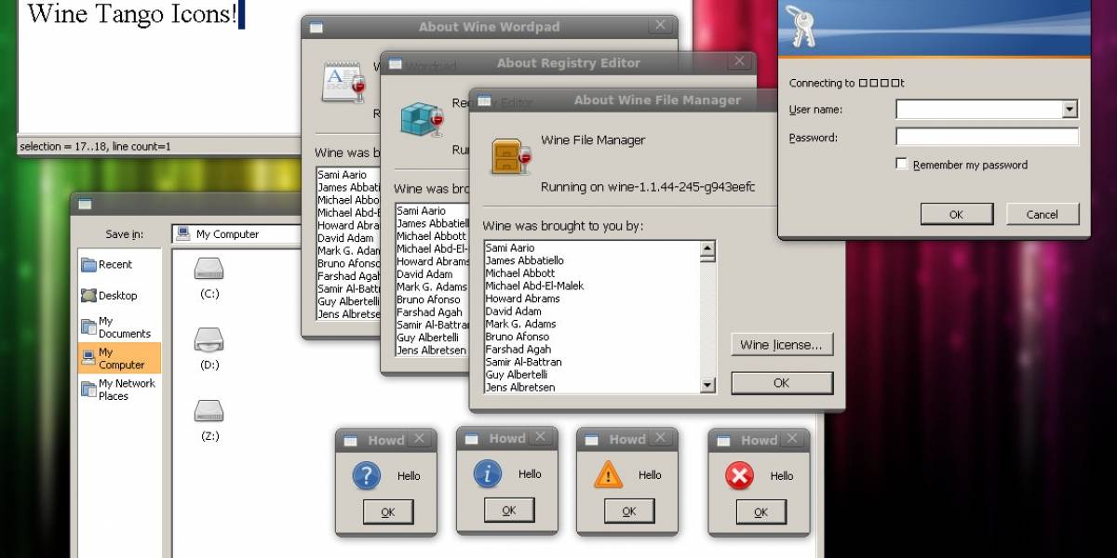Open window menu icon of About Wine Wordpad
This screenshot has width=1117, height=558.
(316, 27)
